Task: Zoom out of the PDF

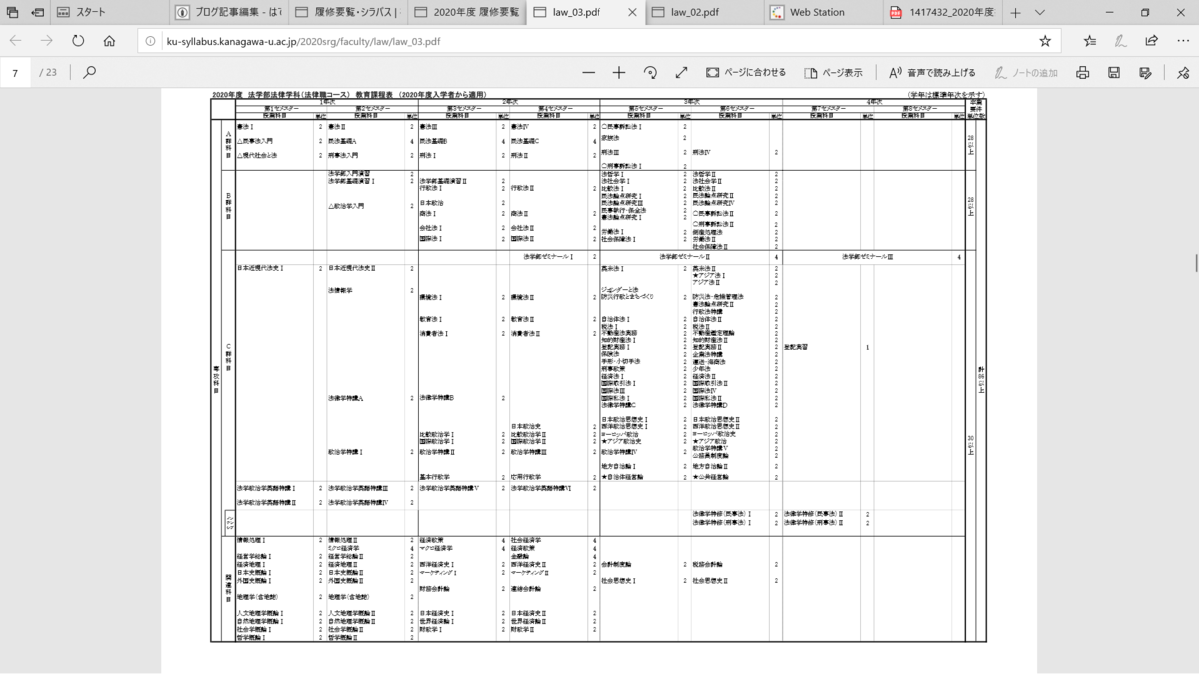Action: tap(588, 73)
